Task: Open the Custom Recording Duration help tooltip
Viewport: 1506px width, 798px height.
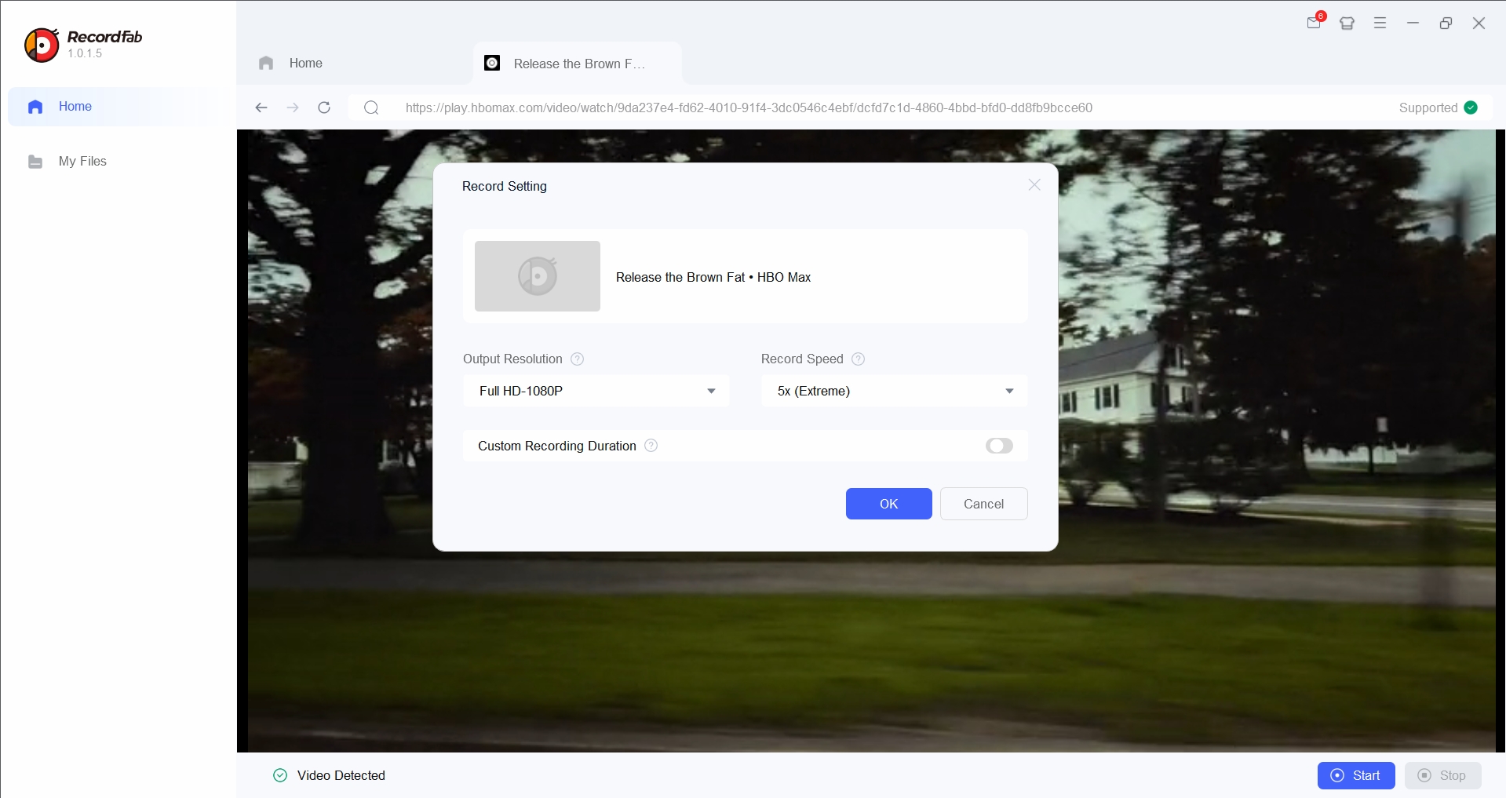Action: tap(650, 446)
